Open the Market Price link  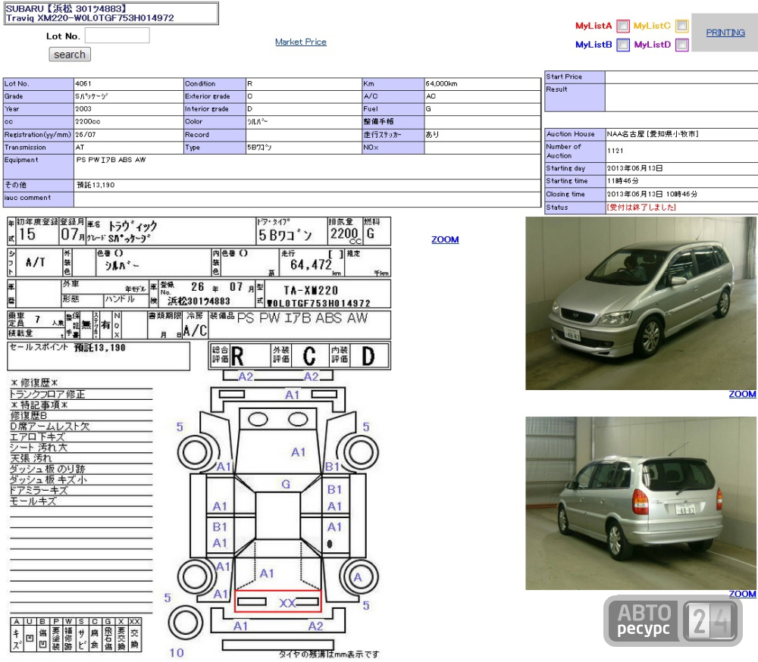click(301, 42)
